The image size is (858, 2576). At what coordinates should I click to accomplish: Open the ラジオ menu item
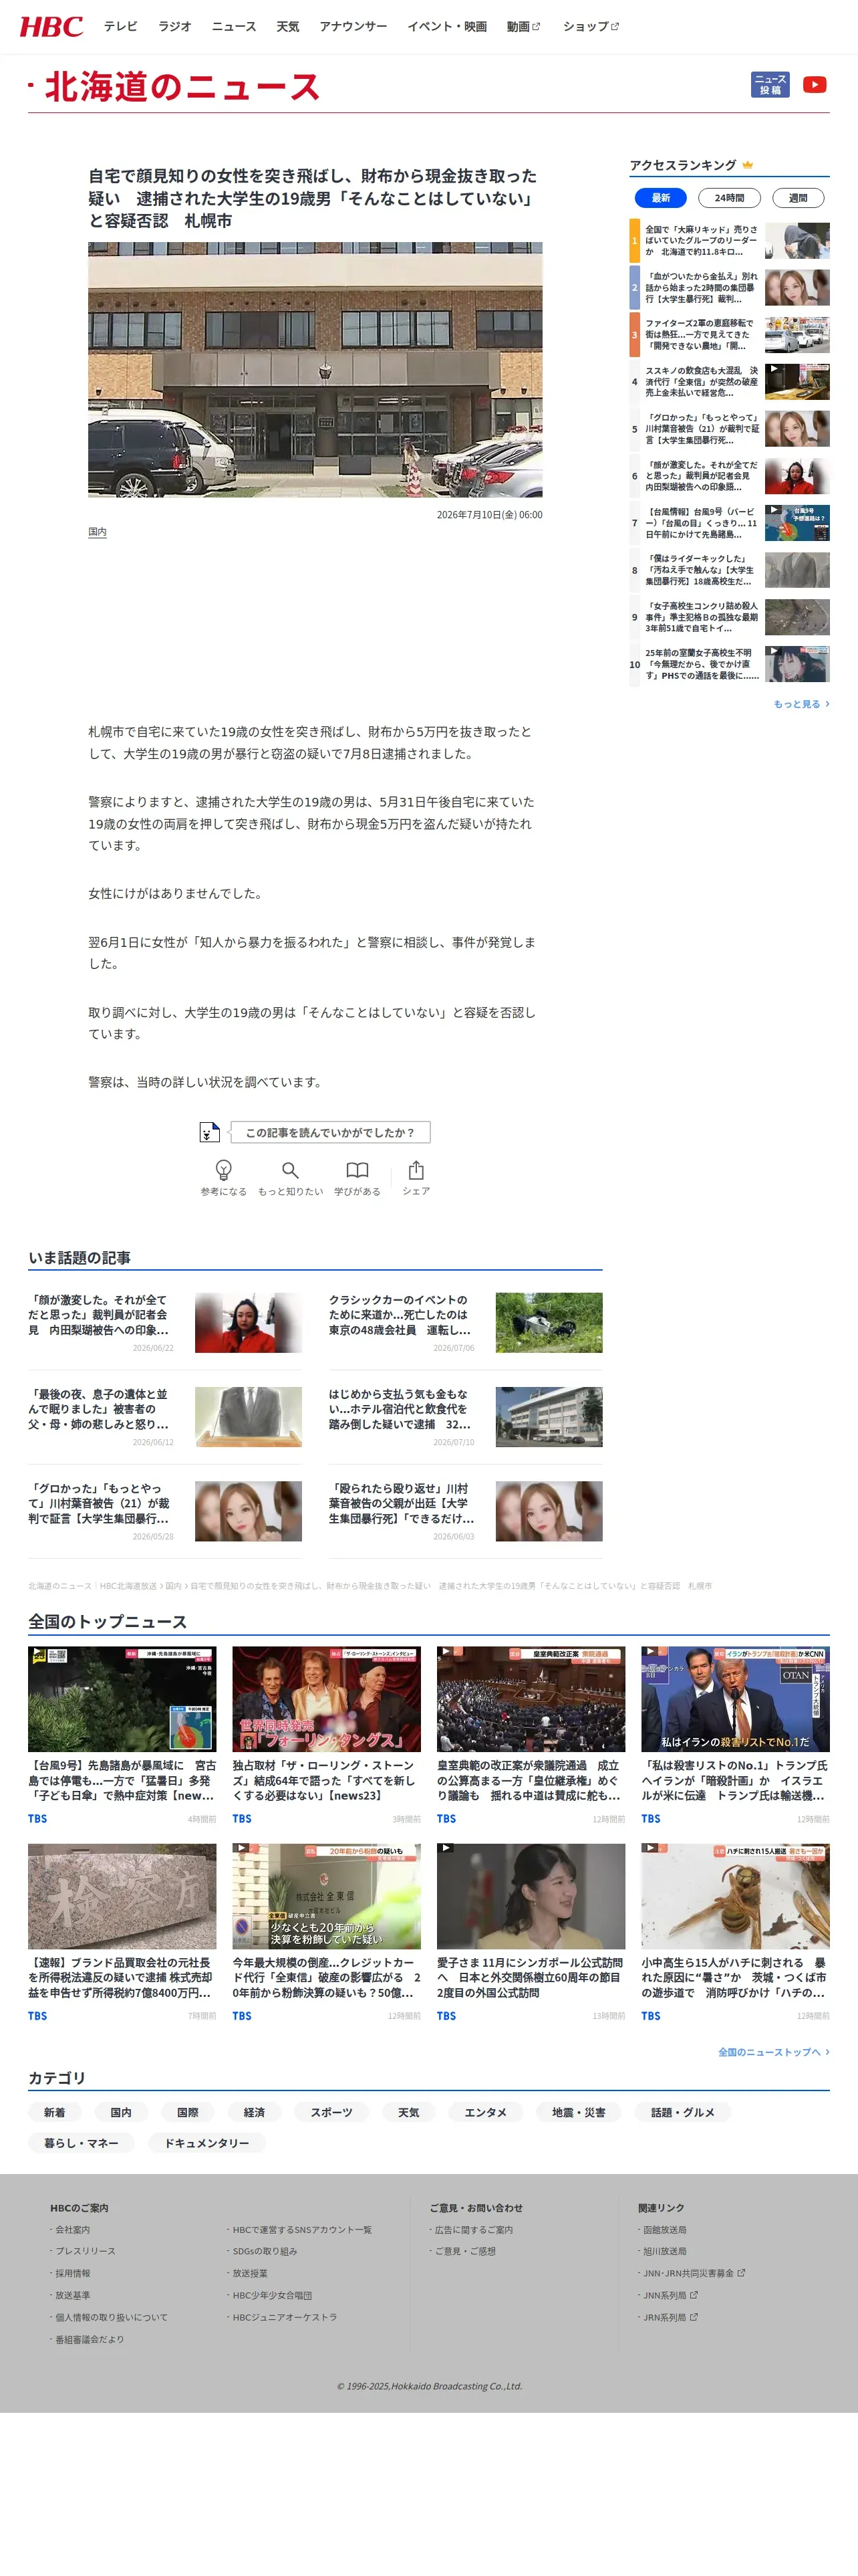coord(175,27)
